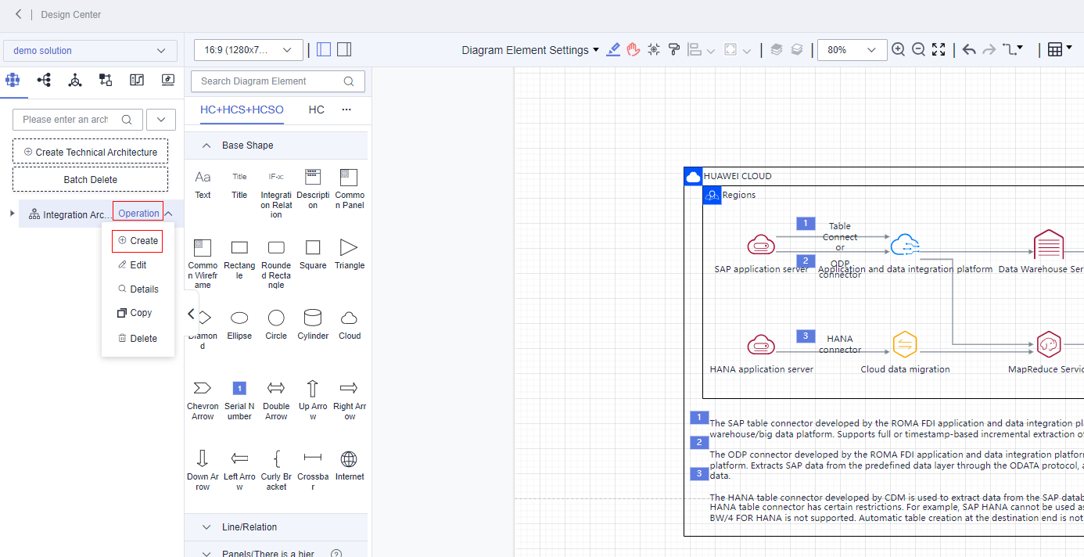
Task: Choose Delete from the Operation menu
Action: tap(138, 339)
